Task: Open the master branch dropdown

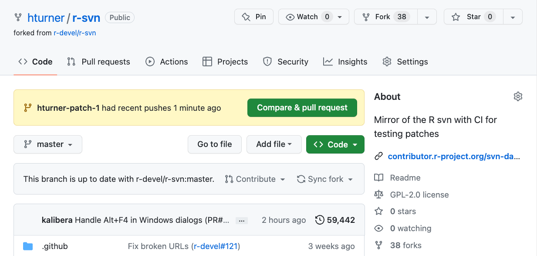Action: [x=48, y=144]
